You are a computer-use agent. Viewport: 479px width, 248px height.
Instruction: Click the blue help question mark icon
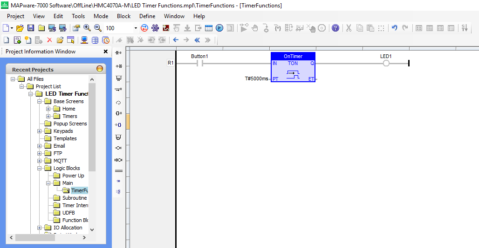335,28
